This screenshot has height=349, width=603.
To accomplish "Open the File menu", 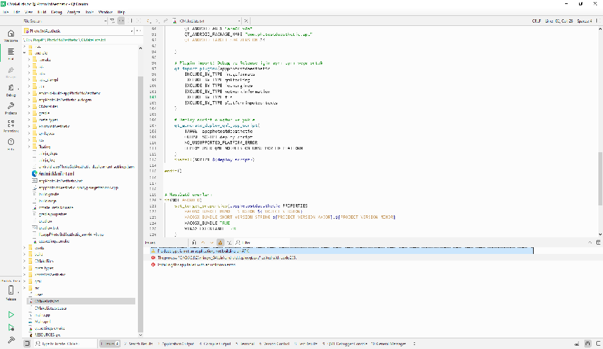I will click(5, 12).
